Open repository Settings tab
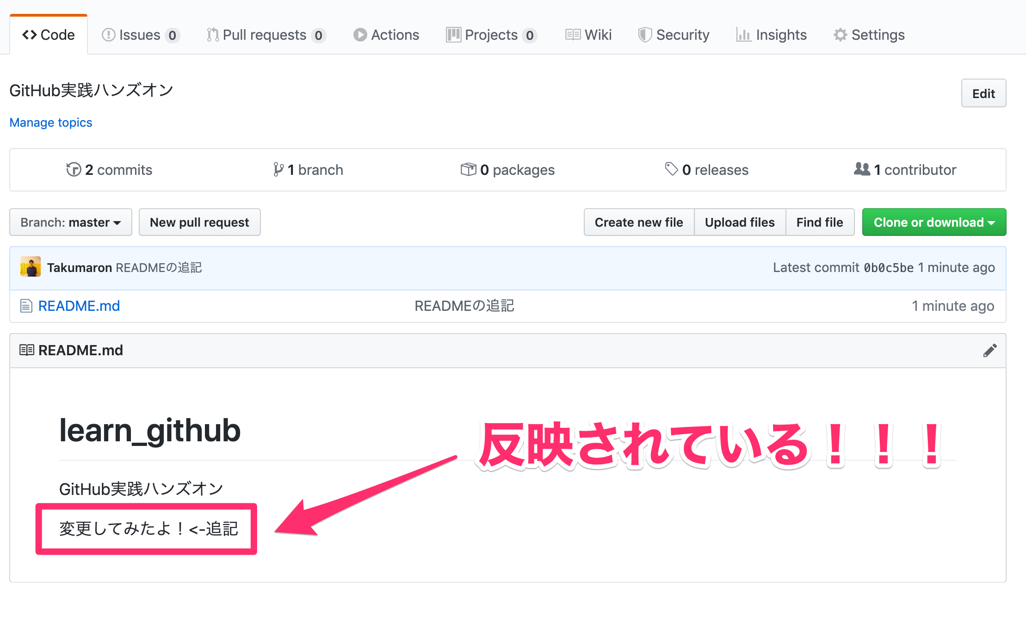1026x618 pixels. tap(869, 35)
